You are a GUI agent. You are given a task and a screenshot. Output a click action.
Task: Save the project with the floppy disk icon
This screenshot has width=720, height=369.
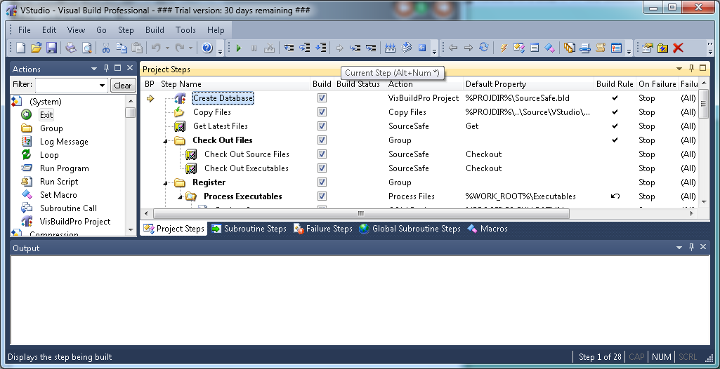(x=51, y=48)
